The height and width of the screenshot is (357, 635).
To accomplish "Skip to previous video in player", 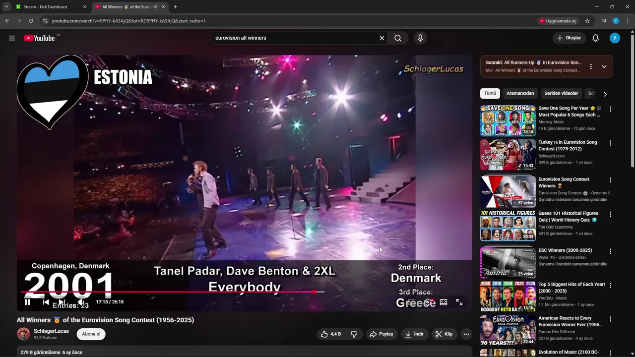I will pos(46,302).
